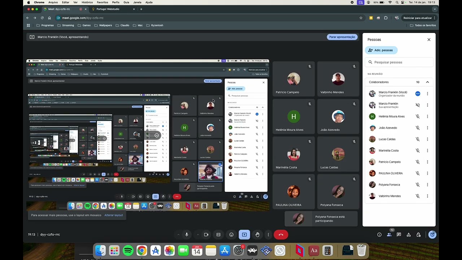Click the Wi-Fi icon in menu bar
Screen dimensions: 462x260
[x=390, y=2]
